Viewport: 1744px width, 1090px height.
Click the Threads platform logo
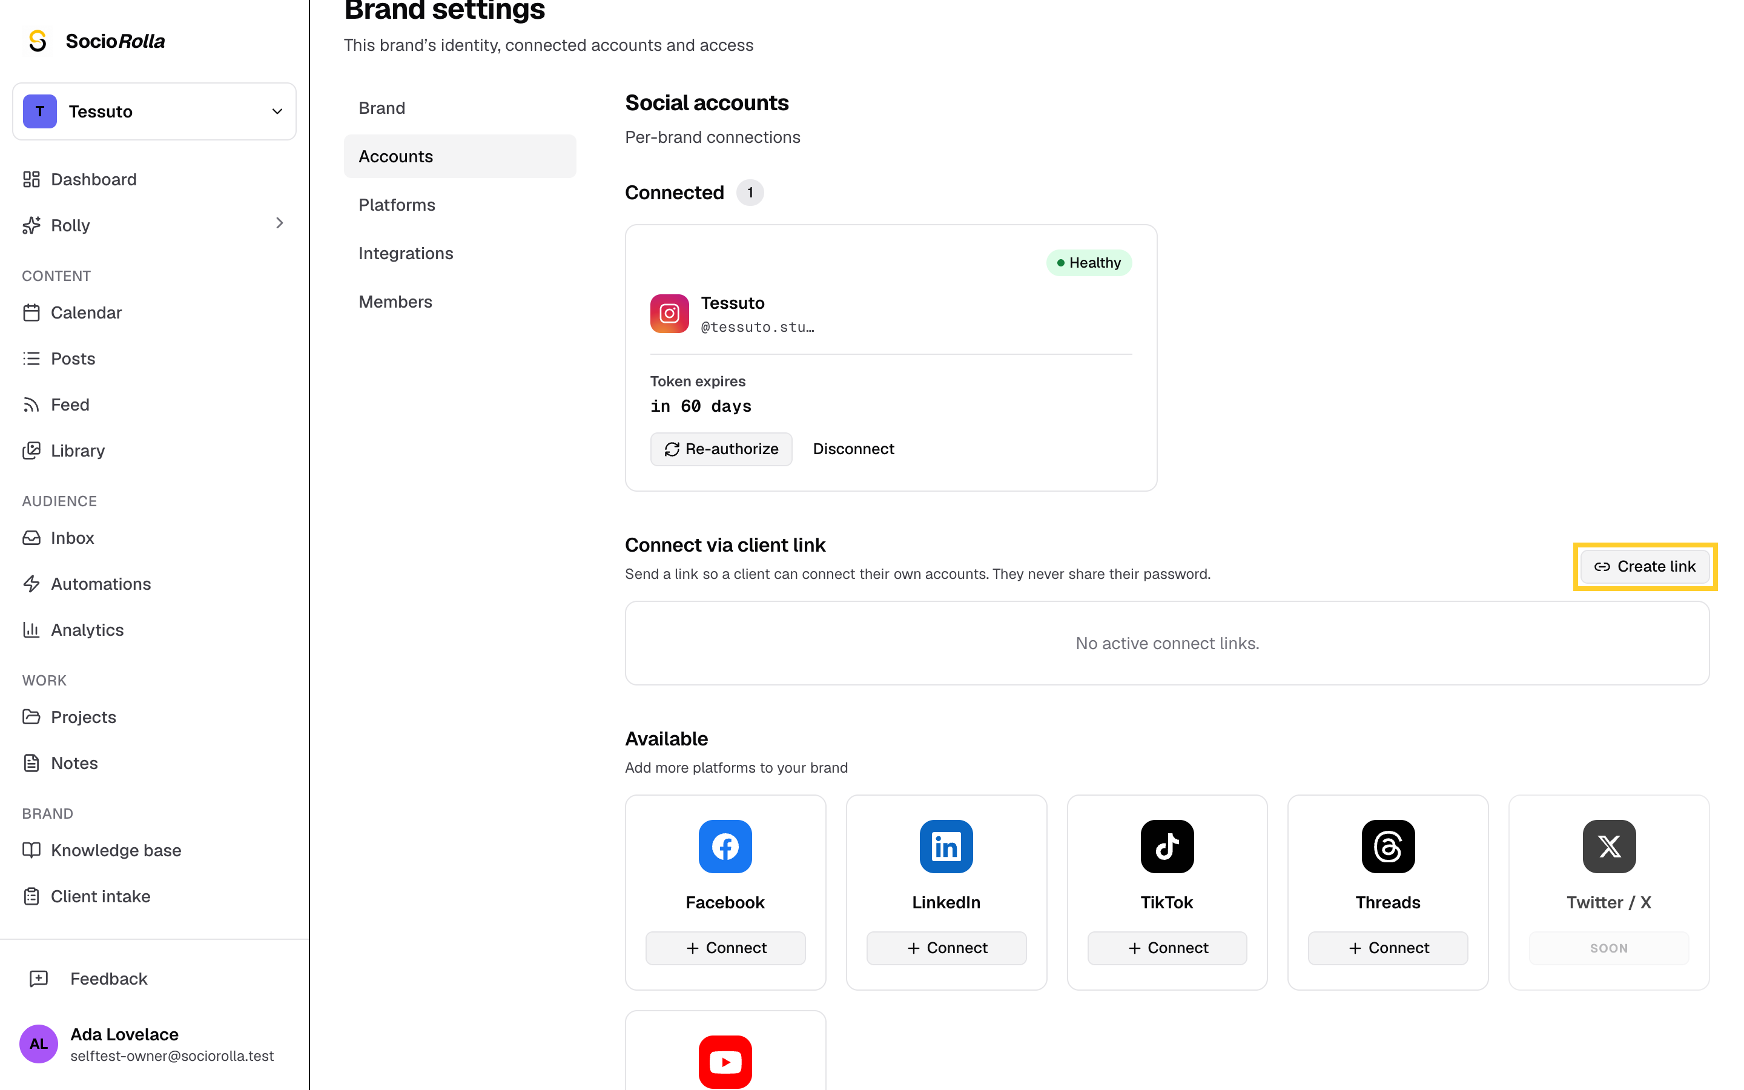click(1388, 847)
